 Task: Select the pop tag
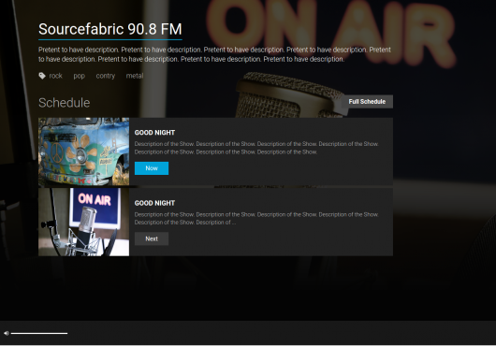click(80, 76)
